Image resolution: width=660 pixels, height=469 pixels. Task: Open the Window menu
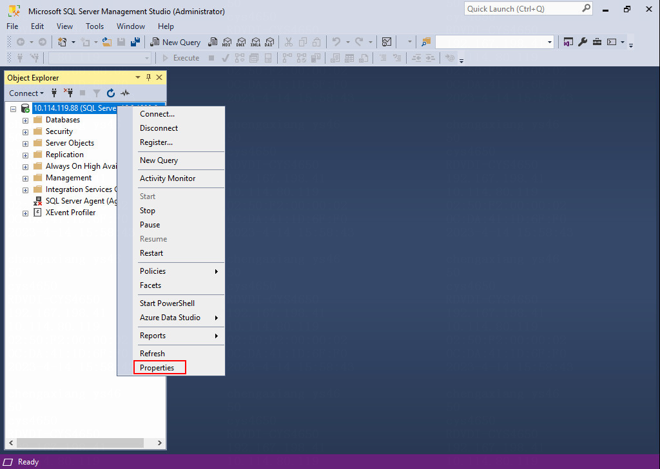[130, 26]
